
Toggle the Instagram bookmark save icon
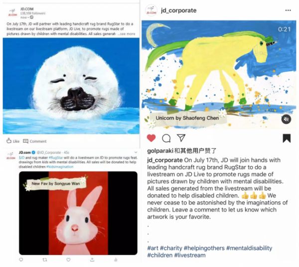pyautogui.click(x=287, y=138)
